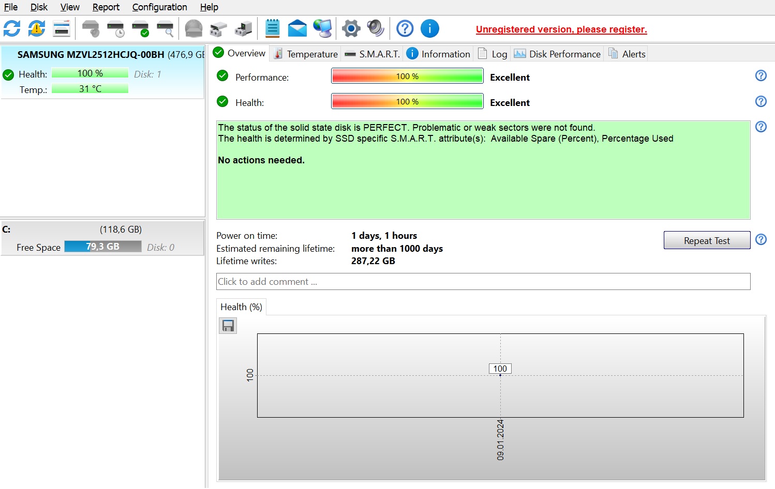
Task: Click the overview Health 100 % gradient bar
Action: coord(407,101)
